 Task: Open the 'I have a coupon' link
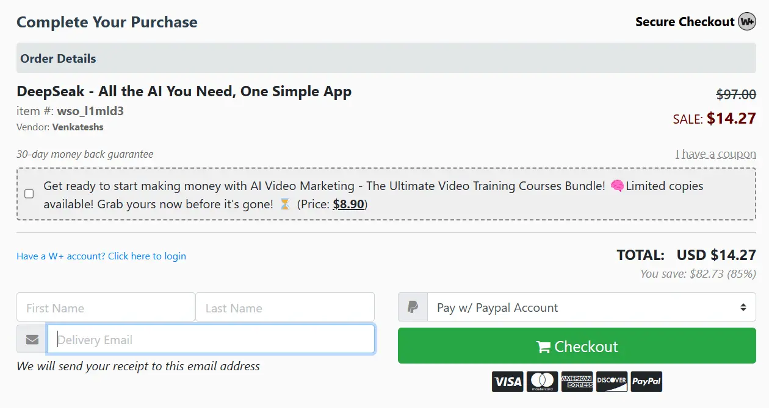[x=715, y=154]
